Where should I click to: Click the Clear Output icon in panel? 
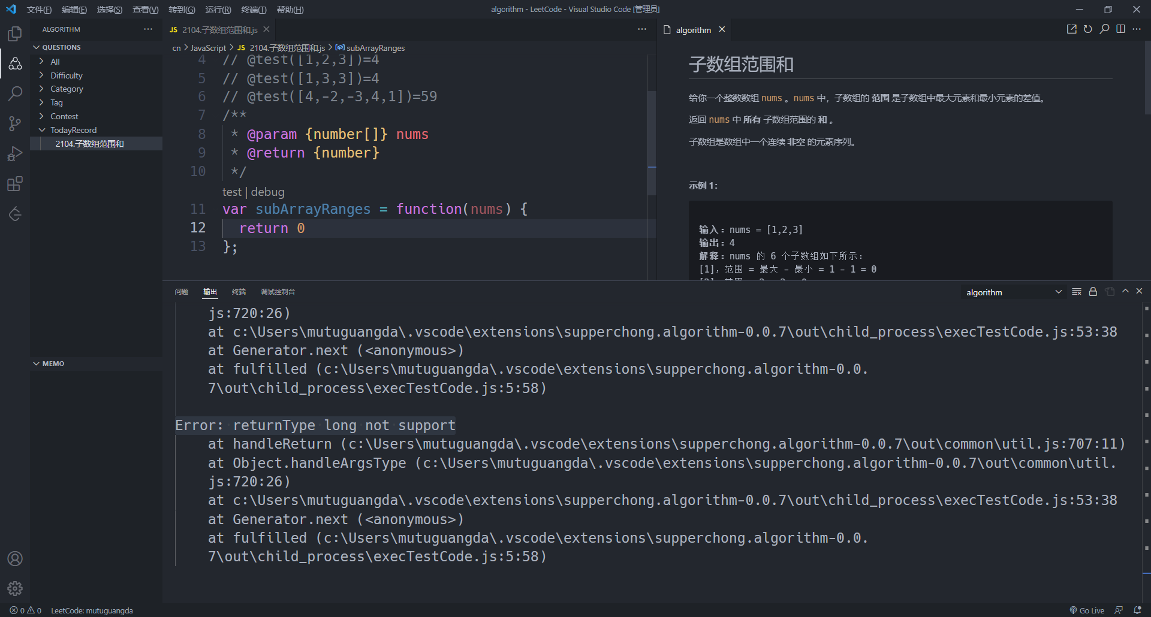coord(1077,292)
